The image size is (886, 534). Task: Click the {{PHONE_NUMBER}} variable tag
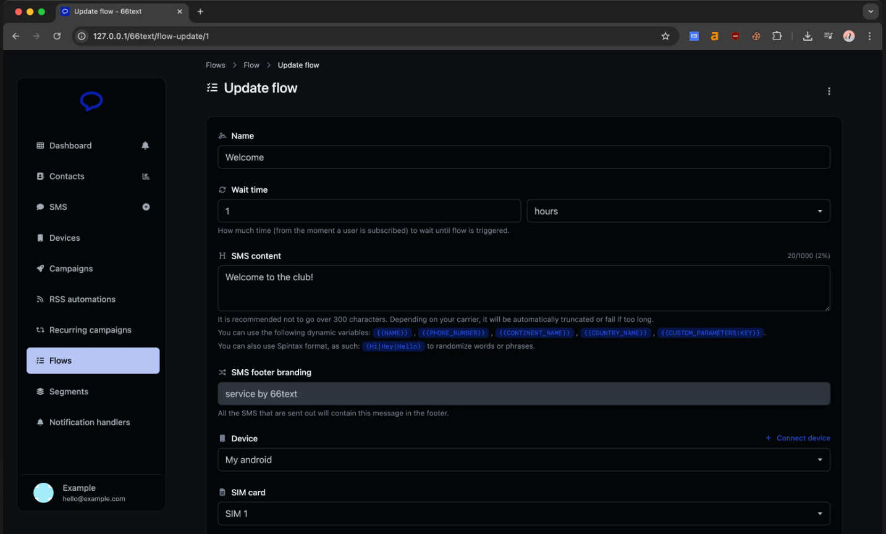tap(454, 333)
